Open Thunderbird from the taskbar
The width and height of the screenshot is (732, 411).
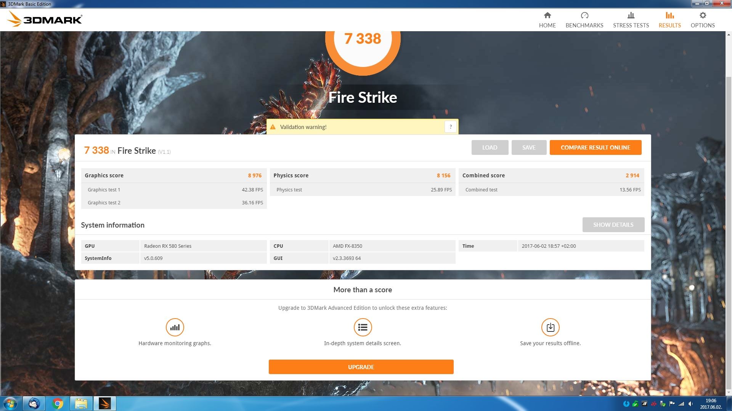(34, 403)
